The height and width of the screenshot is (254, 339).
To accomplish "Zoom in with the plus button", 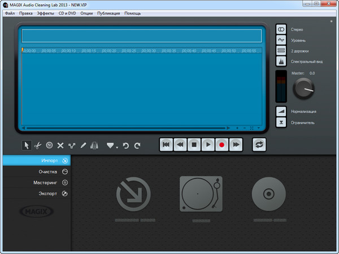I will click(x=237, y=128).
